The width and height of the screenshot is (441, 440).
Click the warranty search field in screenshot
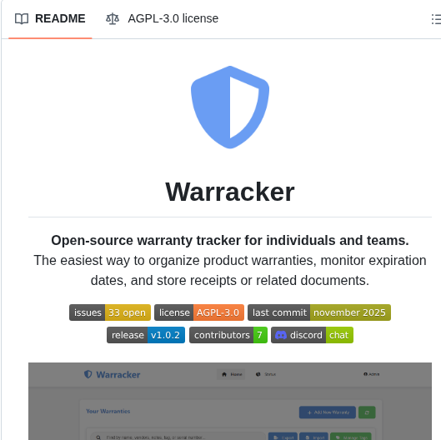tap(178, 437)
